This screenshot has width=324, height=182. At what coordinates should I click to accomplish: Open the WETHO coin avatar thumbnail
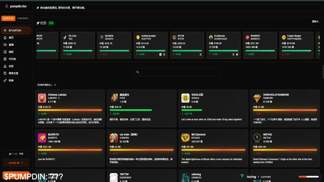click(x=257, y=138)
